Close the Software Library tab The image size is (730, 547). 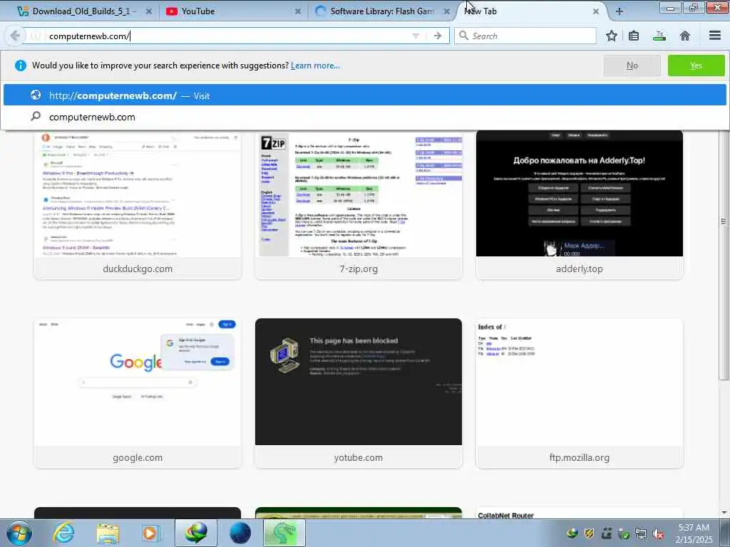(446, 11)
